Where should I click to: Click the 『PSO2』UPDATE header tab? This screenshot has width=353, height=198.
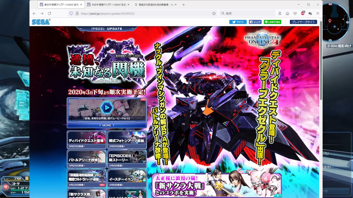[x=107, y=29]
